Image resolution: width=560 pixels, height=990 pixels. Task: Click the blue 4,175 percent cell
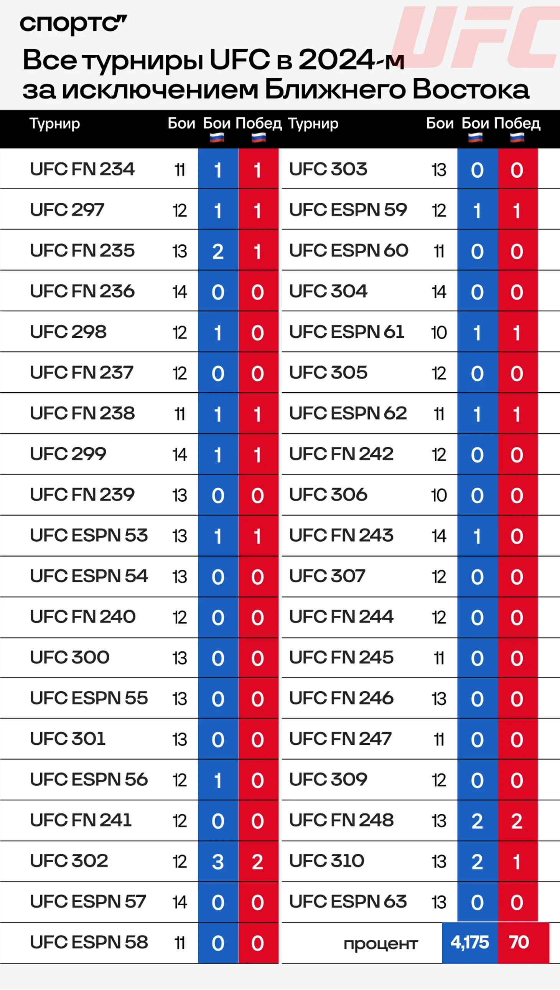[x=469, y=943]
